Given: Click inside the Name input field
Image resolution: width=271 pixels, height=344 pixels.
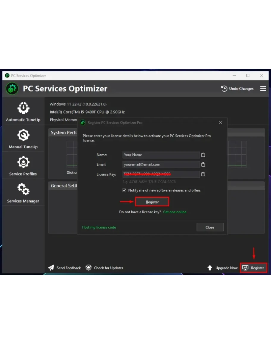Looking at the screenshot, I should click(161, 155).
